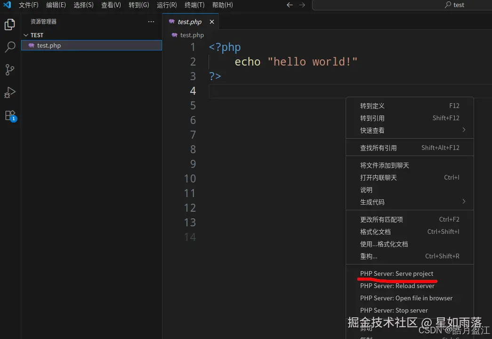Choose 使用...格式化文档 menu entry
The height and width of the screenshot is (339, 492).
click(410, 244)
